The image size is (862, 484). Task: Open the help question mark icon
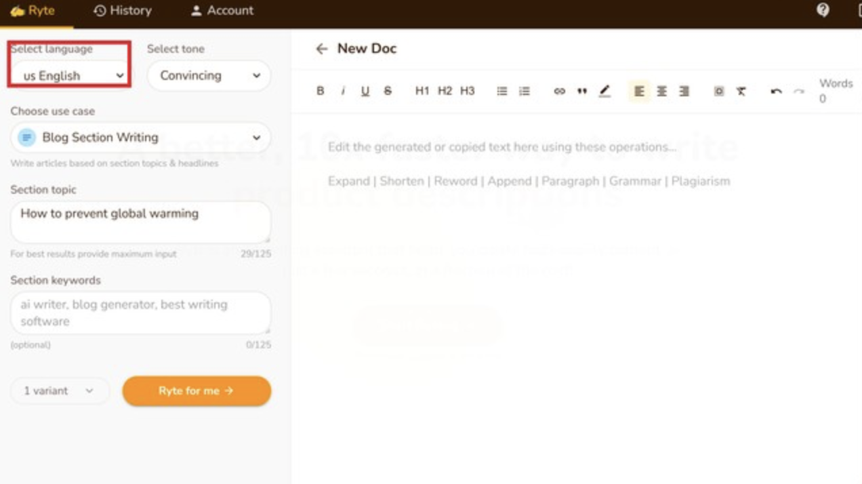coord(823,10)
